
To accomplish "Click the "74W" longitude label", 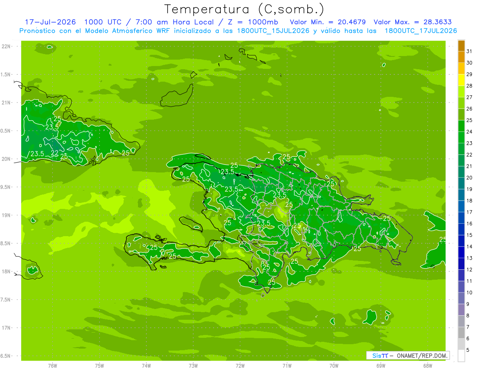I will tap(146, 365).
